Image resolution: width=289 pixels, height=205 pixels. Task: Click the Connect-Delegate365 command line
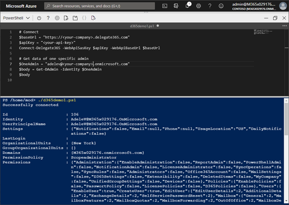(x=90, y=48)
